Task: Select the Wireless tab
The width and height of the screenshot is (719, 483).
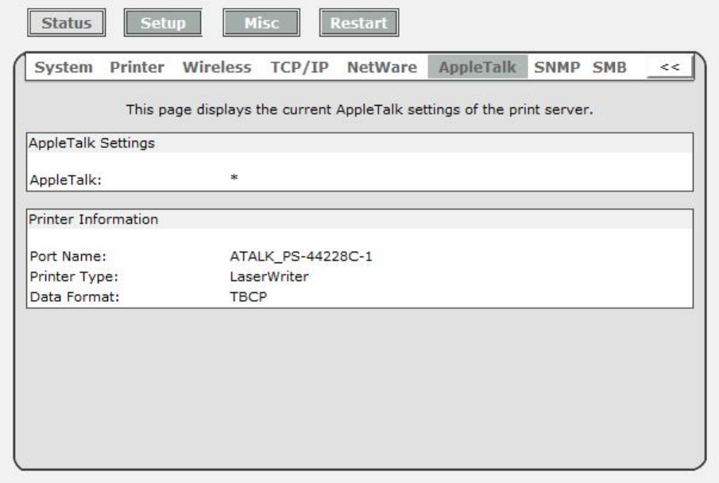Action: (x=218, y=68)
